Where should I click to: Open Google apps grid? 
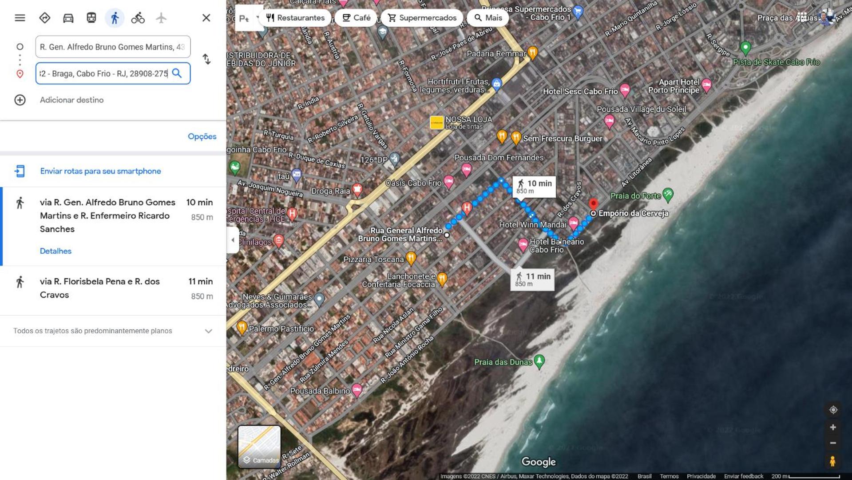point(802,18)
